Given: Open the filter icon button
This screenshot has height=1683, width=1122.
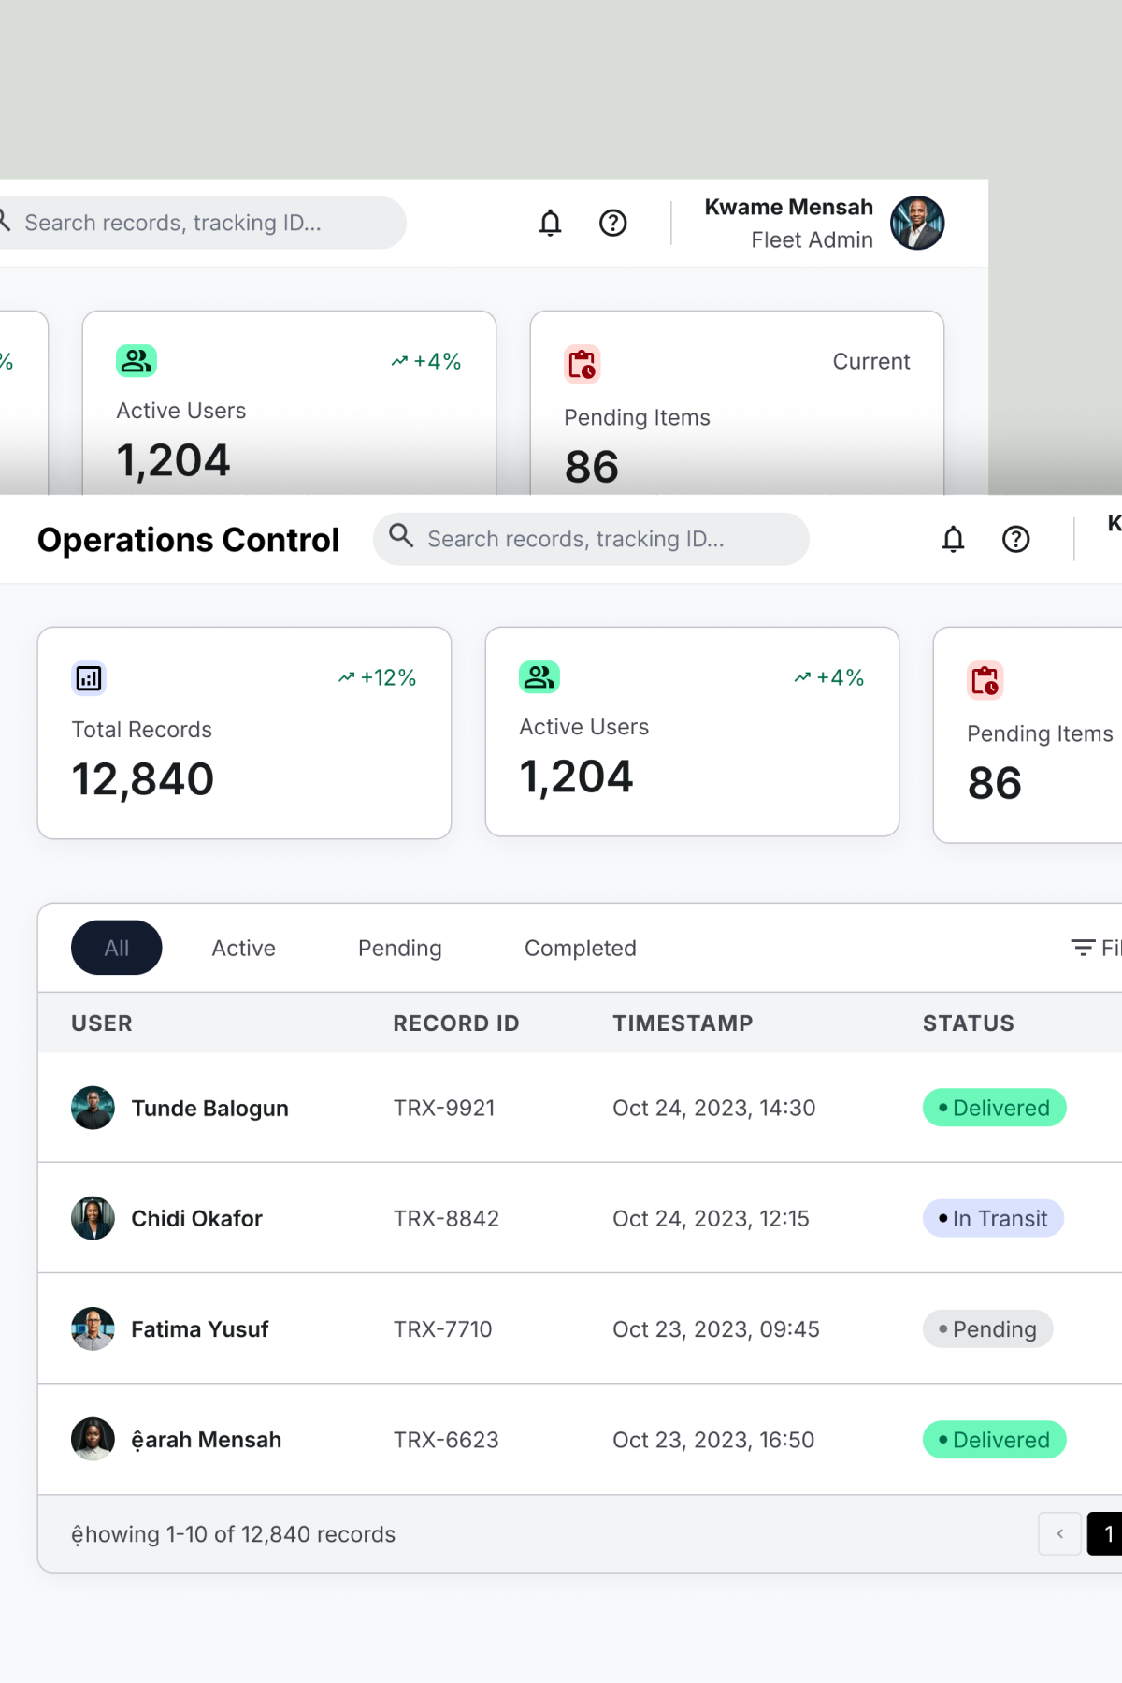Looking at the screenshot, I should pos(1083,948).
